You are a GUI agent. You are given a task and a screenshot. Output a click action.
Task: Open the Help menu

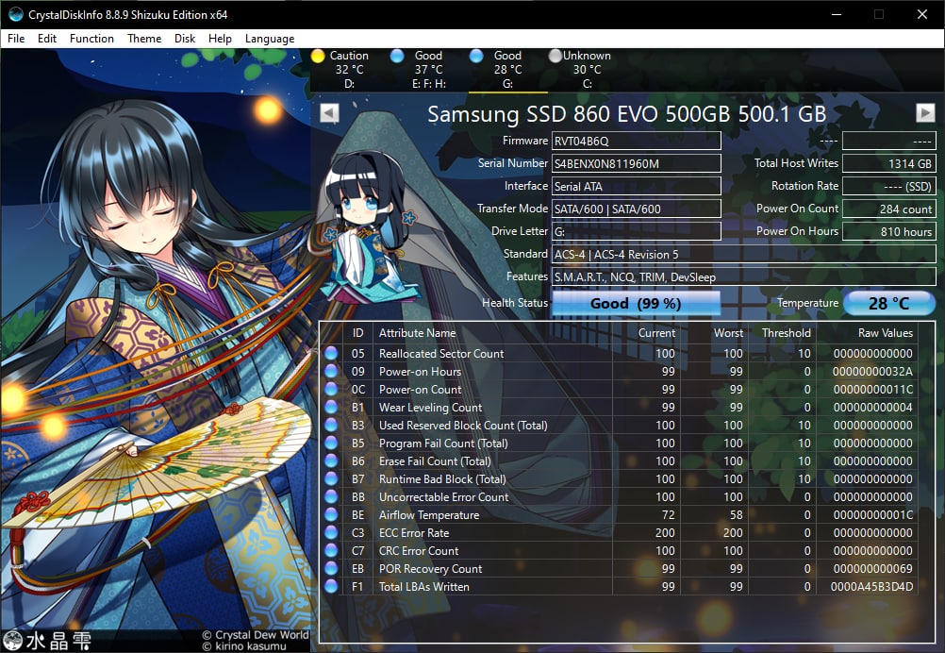pyautogui.click(x=220, y=39)
